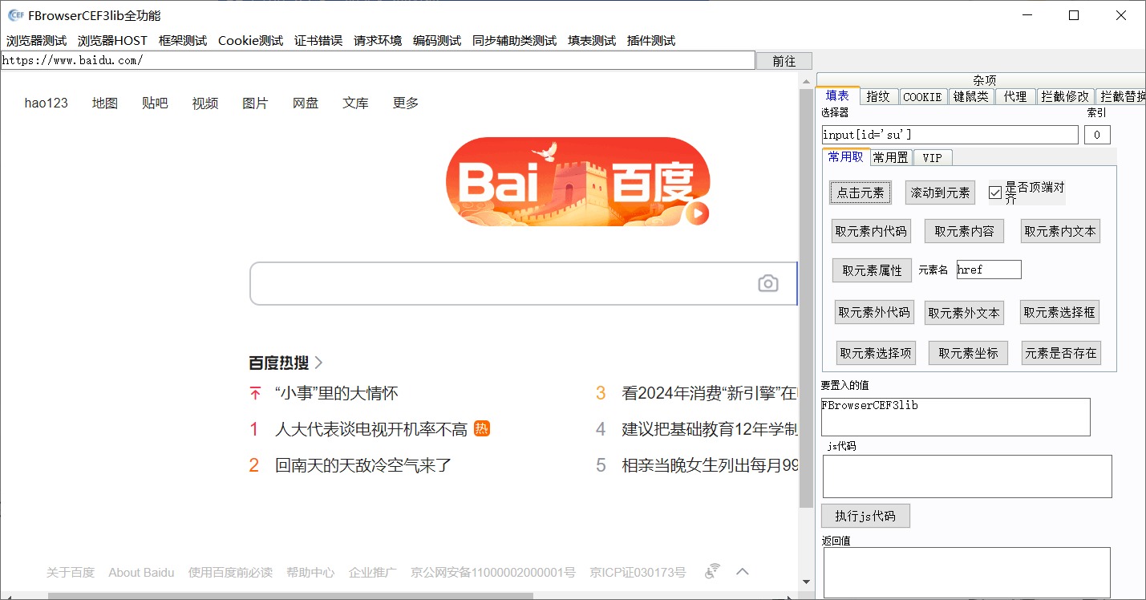The image size is (1146, 600).
Task: Open the 证书错误 menu
Action: coord(318,41)
